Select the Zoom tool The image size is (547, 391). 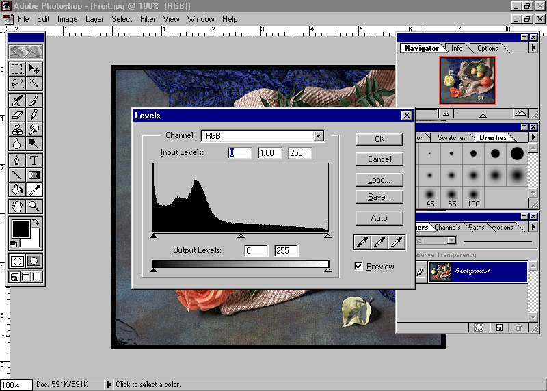[34, 206]
